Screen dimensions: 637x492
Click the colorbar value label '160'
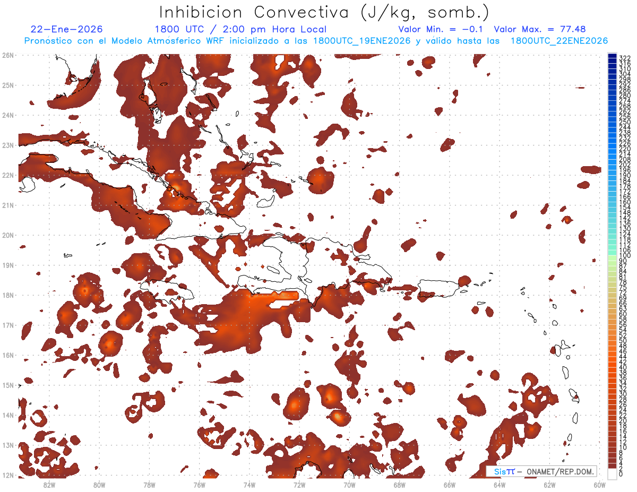click(x=625, y=202)
